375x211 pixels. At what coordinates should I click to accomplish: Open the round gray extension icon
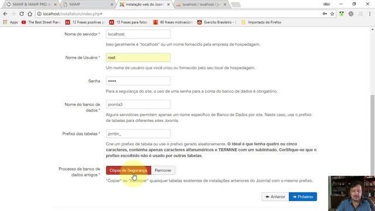point(351,14)
